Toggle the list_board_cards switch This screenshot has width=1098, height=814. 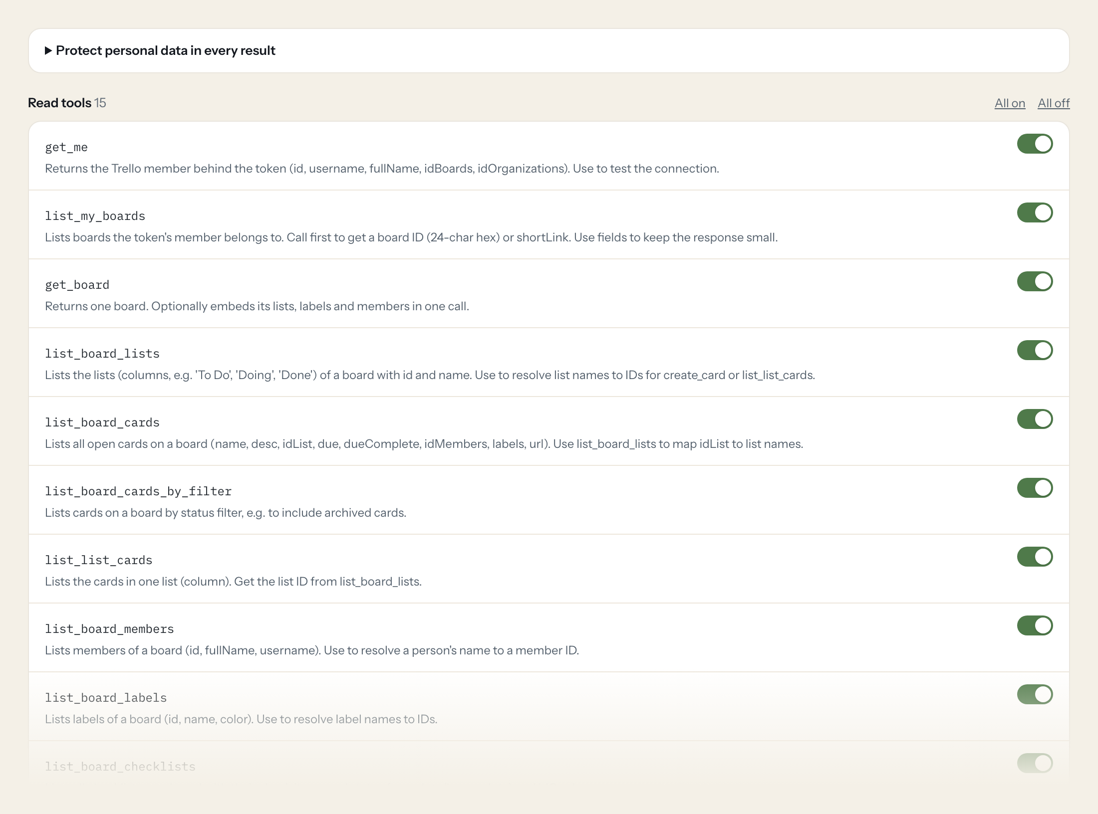[x=1035, y=419]
